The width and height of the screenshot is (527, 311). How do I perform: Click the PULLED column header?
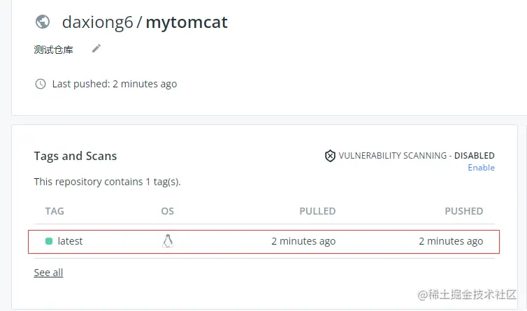click(317, 211)
